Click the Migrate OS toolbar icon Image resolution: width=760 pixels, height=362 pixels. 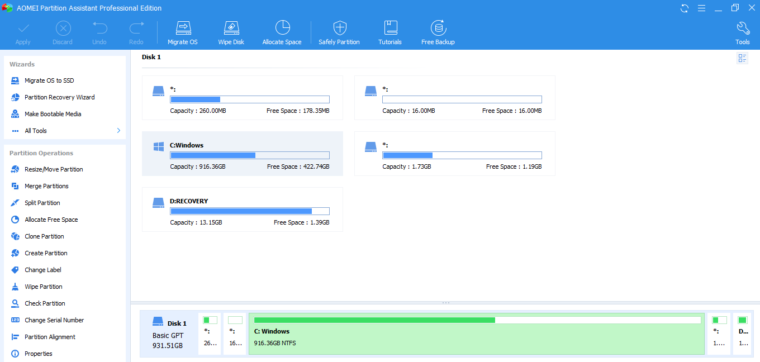[183, 29]
